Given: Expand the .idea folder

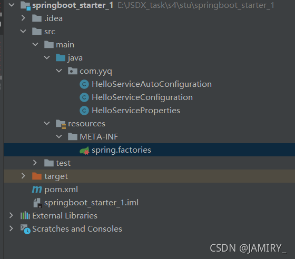Looking at the screenshot, I should (x=23, y=18).
